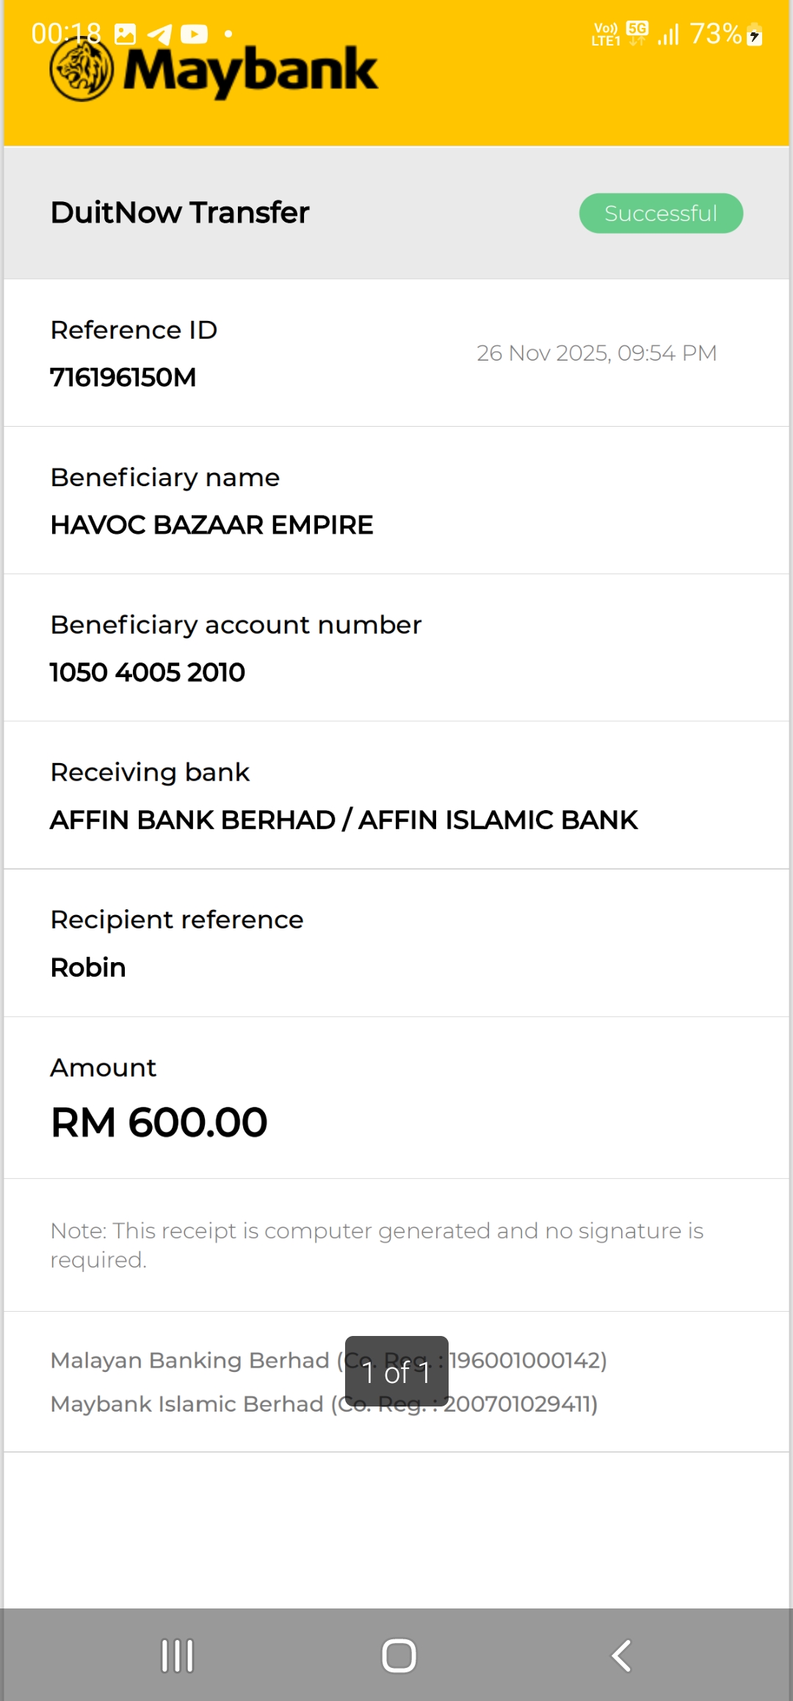Tap the battery charging icon in status bar
The width and height of the screenshot is (793, 1701).
(754, 35)
